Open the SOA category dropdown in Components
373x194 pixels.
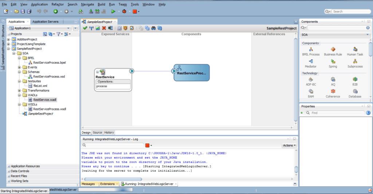coord(335,35)
